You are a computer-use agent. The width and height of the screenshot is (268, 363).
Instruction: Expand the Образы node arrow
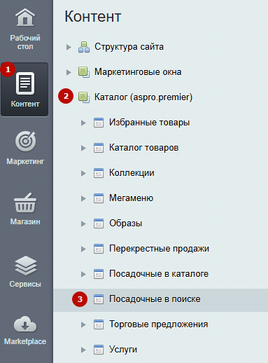point(83,224)
